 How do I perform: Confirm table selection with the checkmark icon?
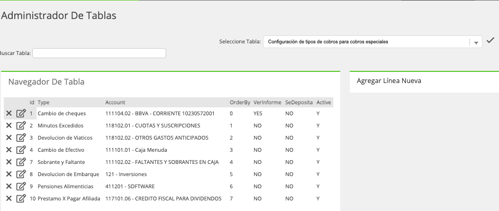[x=491, y=40]
